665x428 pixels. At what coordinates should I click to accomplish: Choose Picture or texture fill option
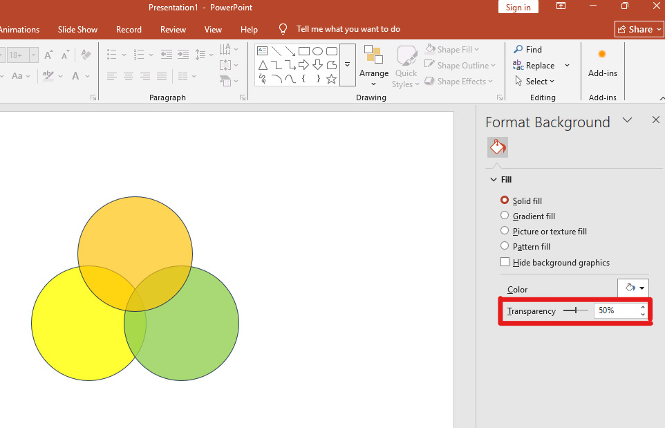click(505, 231)
